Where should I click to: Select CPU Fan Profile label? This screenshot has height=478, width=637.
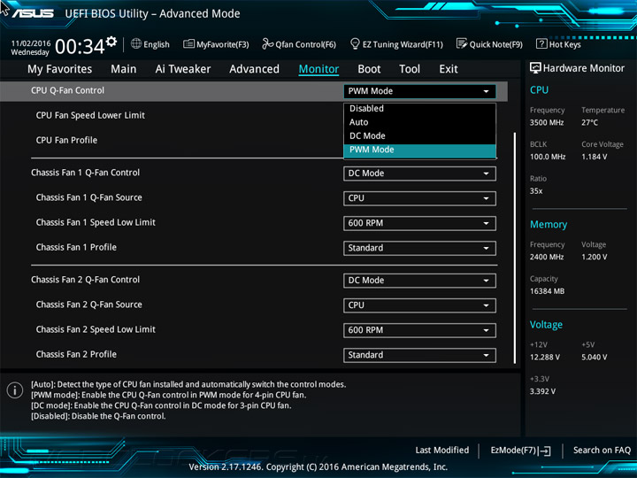pos(66,140)
